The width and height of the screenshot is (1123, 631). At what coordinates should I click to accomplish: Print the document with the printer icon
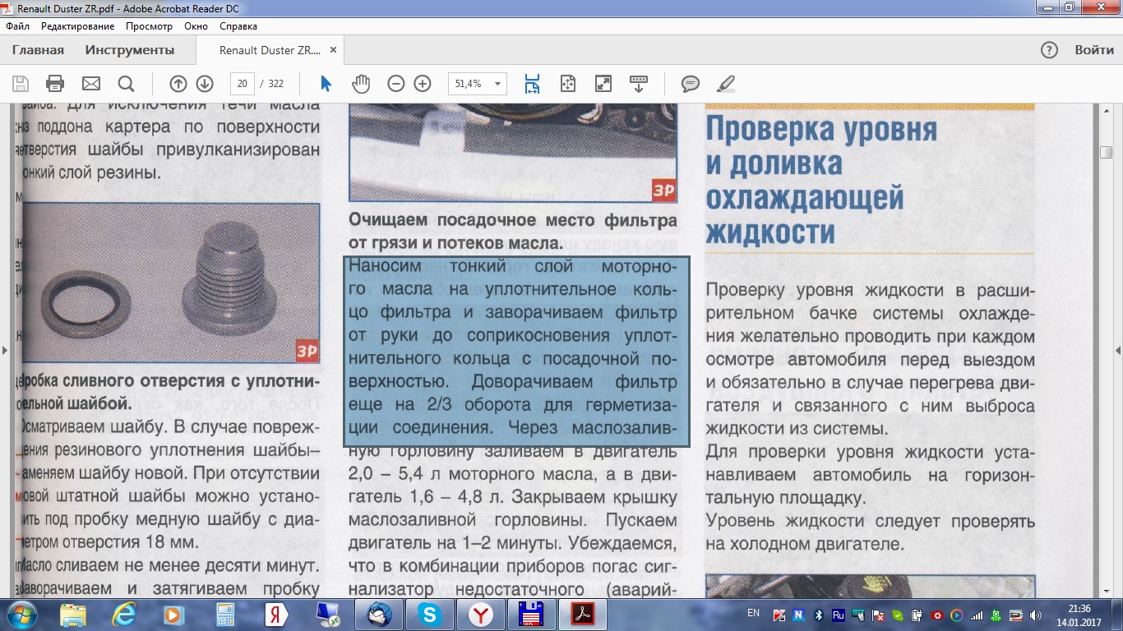[x=55, y=84]
